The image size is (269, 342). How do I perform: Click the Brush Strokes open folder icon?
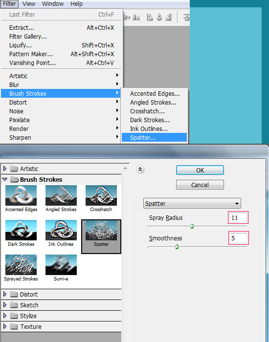(15, 179)
